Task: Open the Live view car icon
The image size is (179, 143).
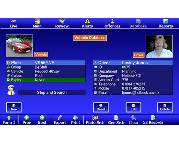Action: click(x=14, y=21)
